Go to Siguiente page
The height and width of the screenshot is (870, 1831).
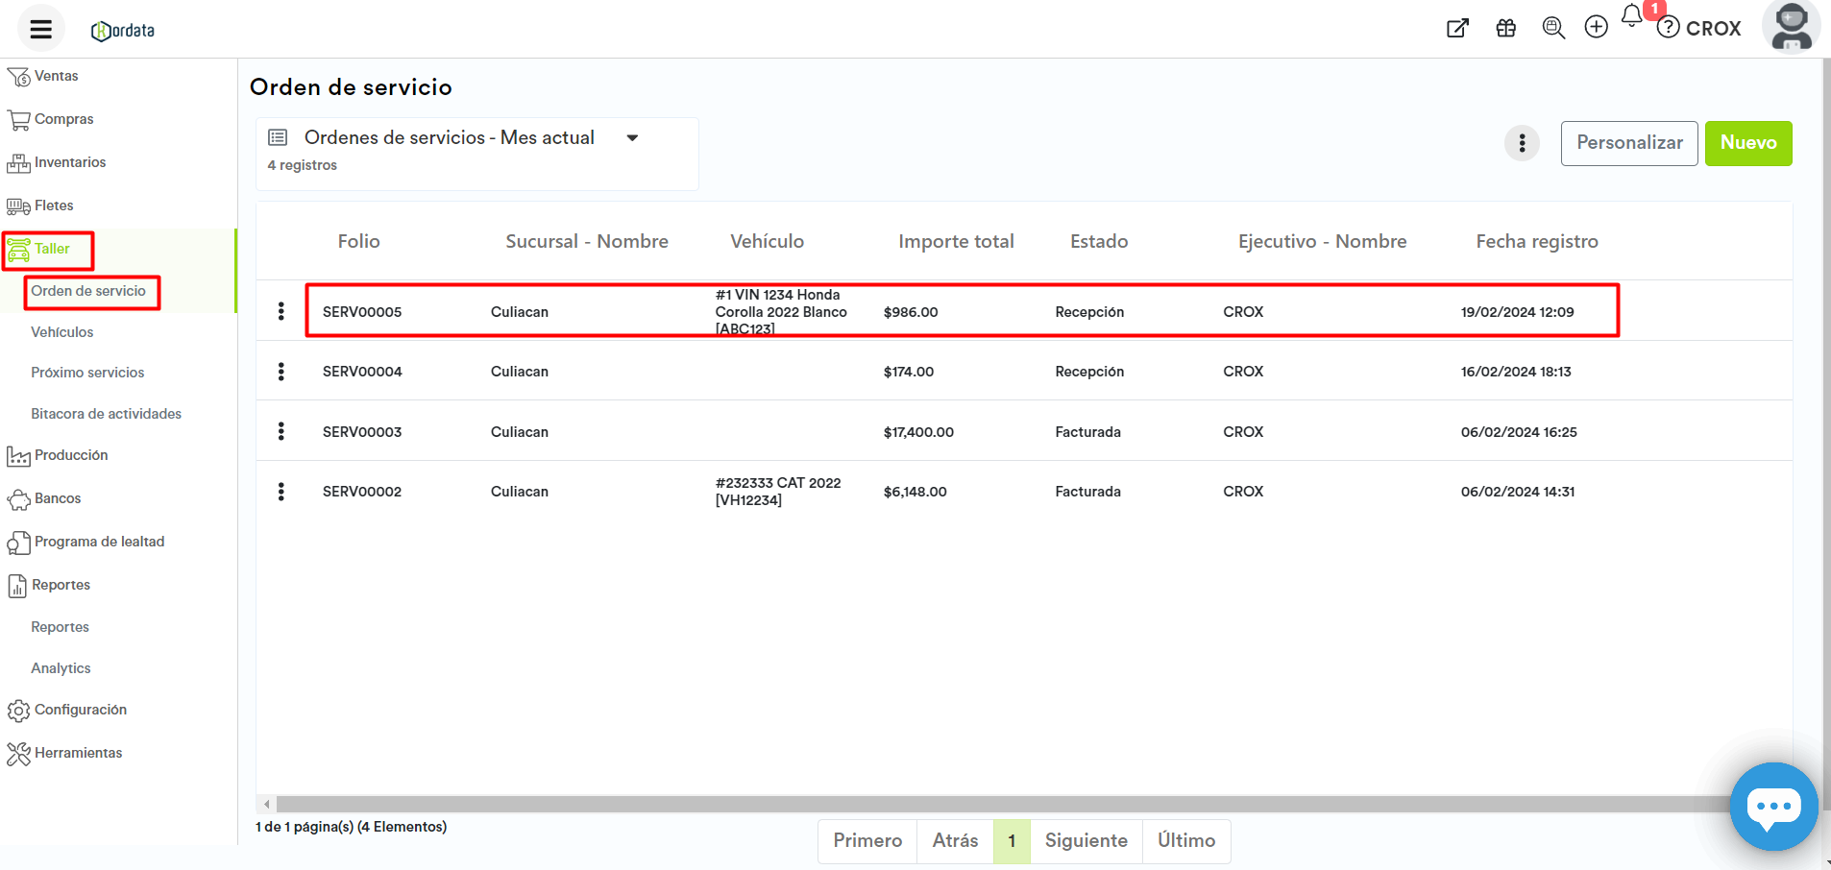(x=1086, y=841)
